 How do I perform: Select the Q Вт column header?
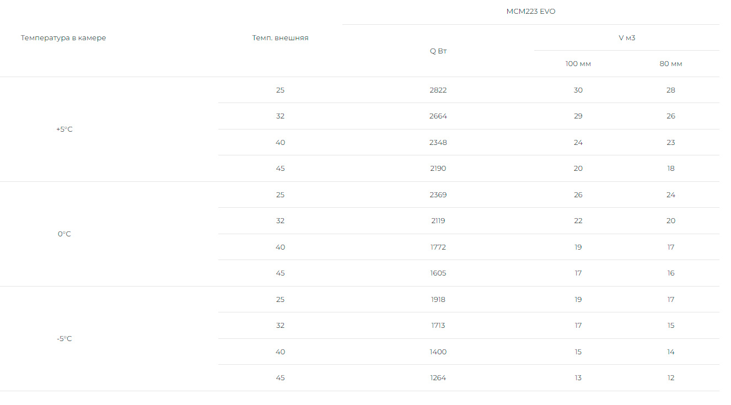point(438,51)
